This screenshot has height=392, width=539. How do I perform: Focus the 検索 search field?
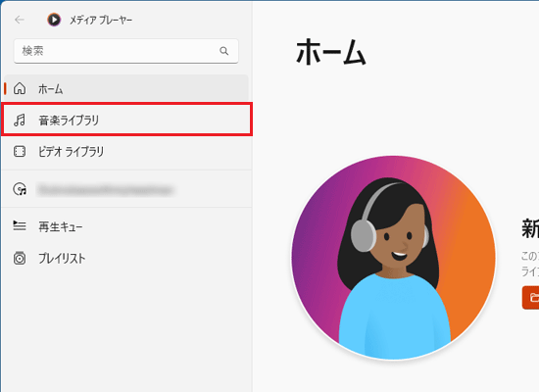pos(125,51)
